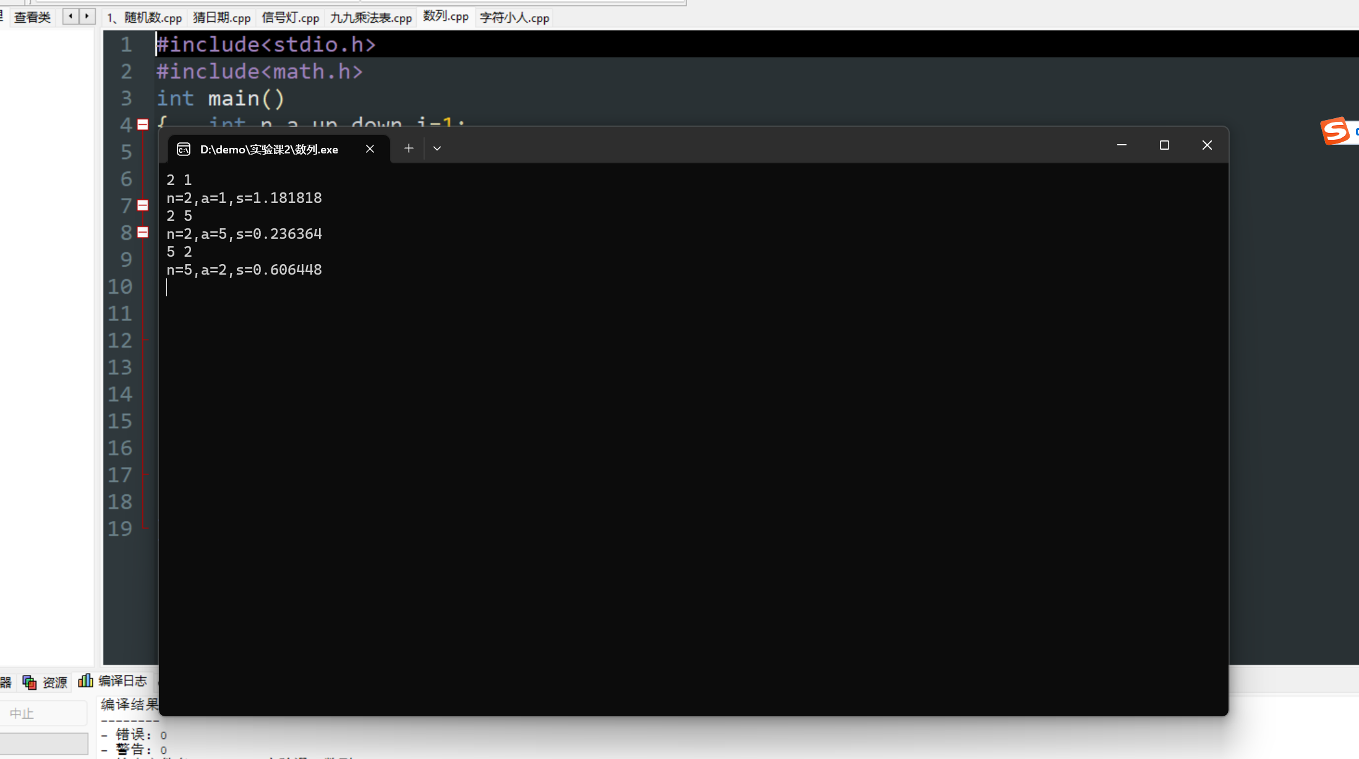The width and height of the screenshot is (1359, 759).
Task: Open the 查看类 class view tab
Action: click(x=32, y=17)
